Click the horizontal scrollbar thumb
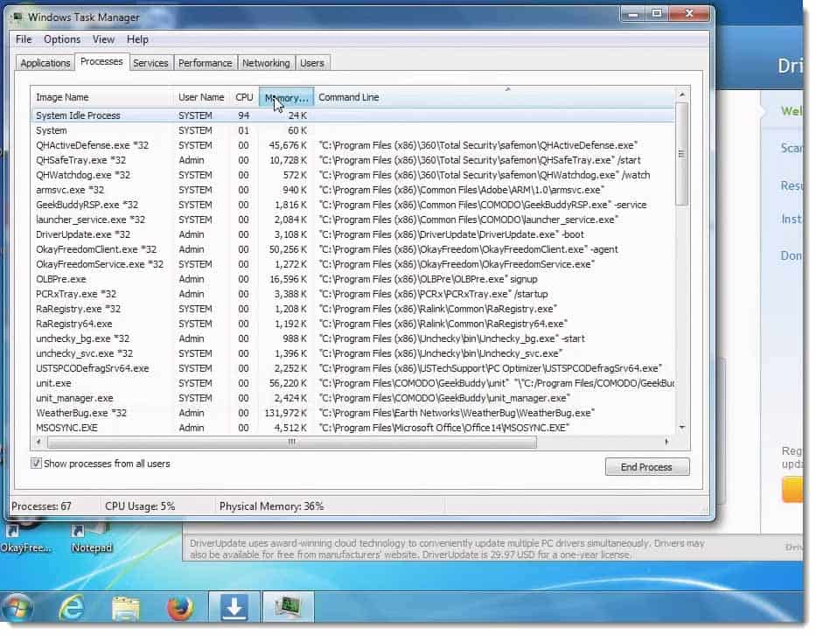 [292, 442]
